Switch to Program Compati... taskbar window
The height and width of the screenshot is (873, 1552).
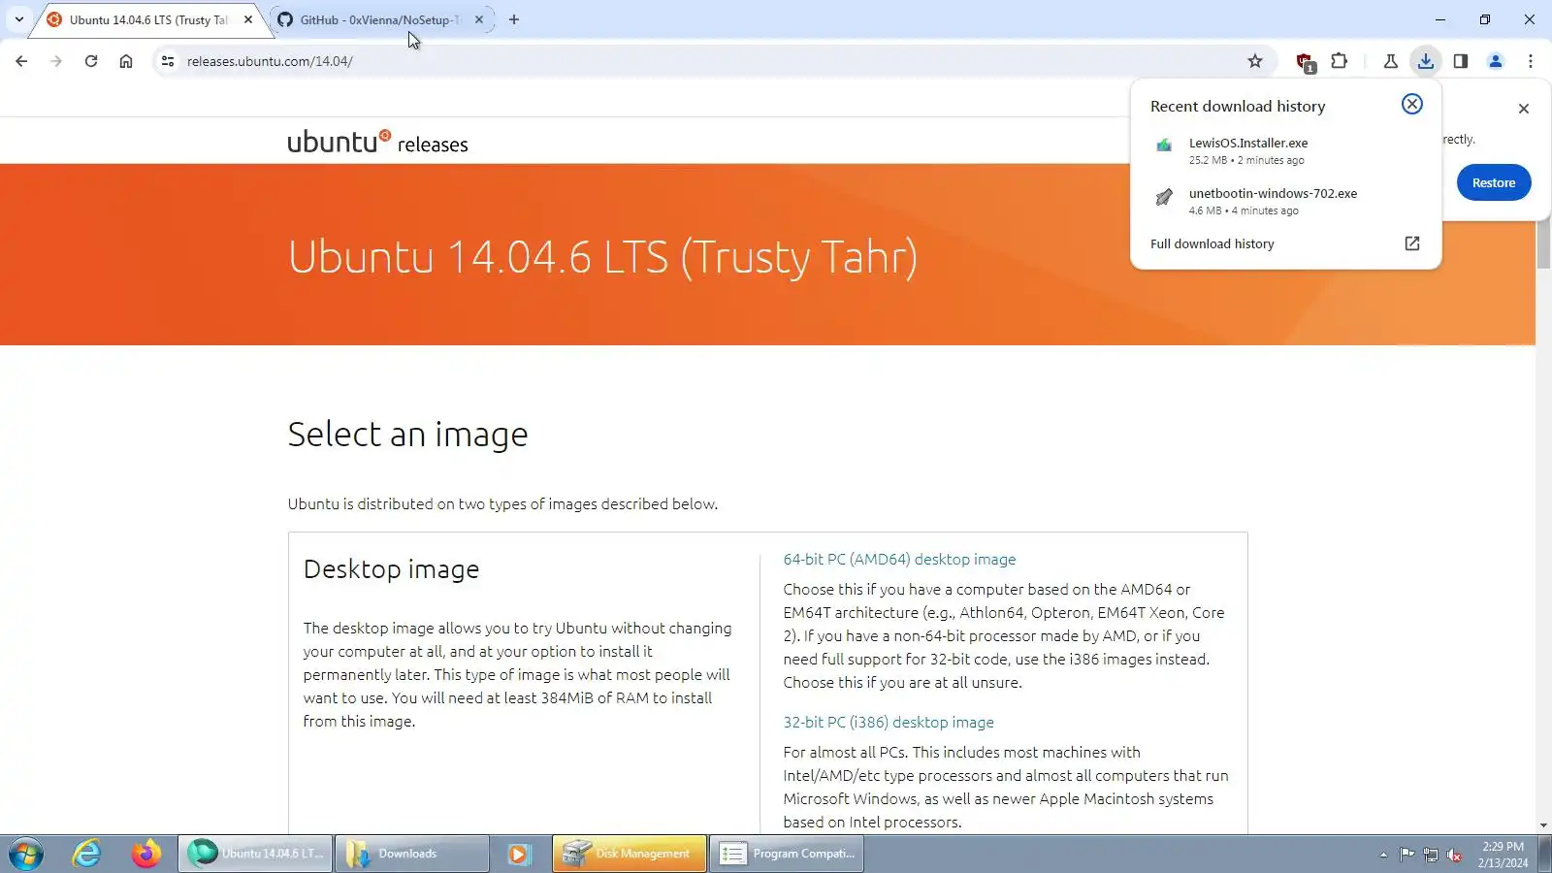787,854
